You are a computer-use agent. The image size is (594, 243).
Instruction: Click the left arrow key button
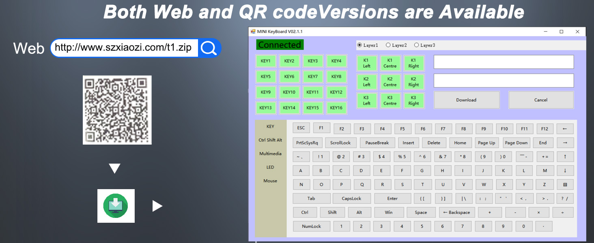point(565,129)
